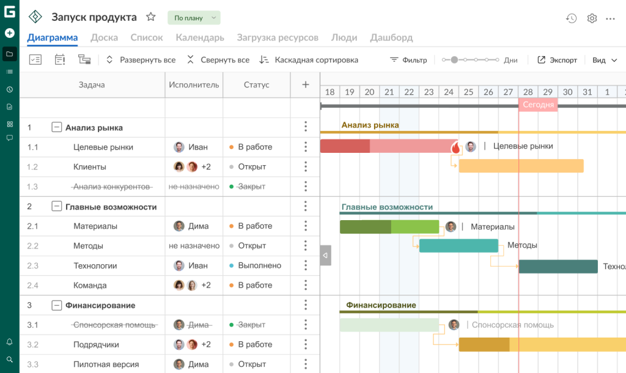The height and width of the screenshot is (373, 626).
Task: Open the По плану status dropdown
Action: tap(194, 17)
